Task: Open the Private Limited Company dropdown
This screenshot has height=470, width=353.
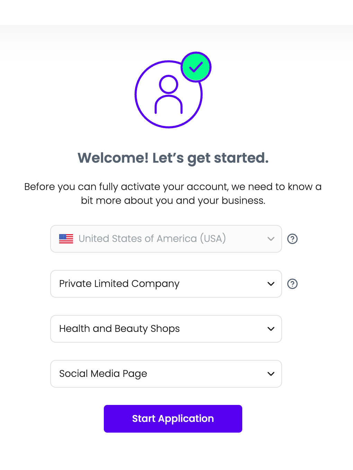Action: click(152, 284)
